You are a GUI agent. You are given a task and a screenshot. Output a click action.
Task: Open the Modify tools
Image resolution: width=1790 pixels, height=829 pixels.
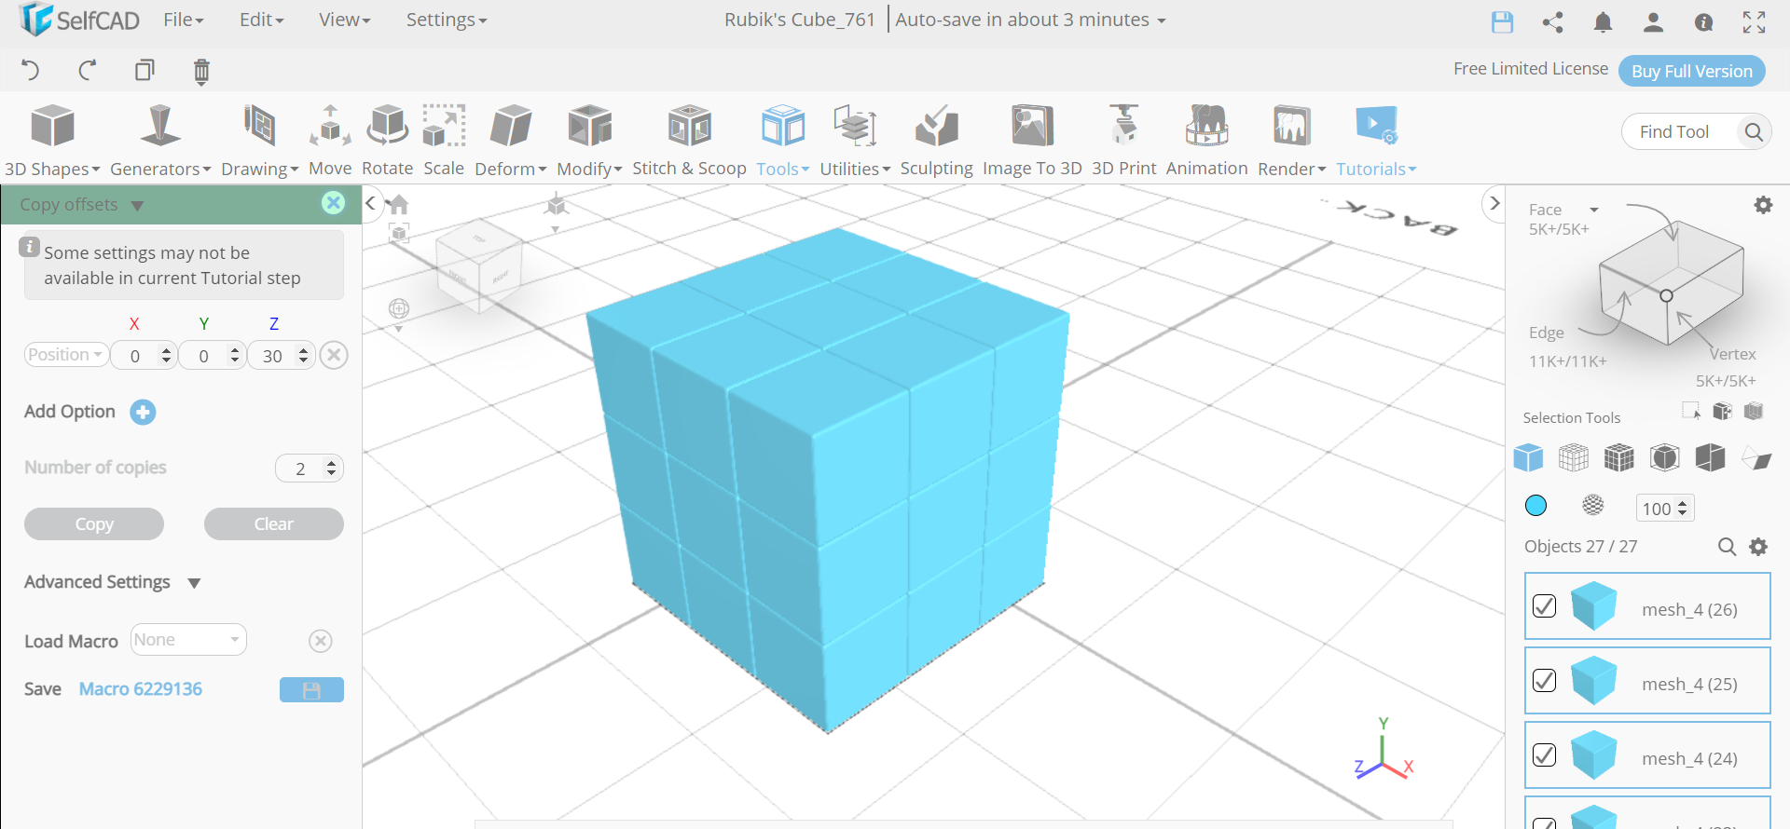coord(589,142)
